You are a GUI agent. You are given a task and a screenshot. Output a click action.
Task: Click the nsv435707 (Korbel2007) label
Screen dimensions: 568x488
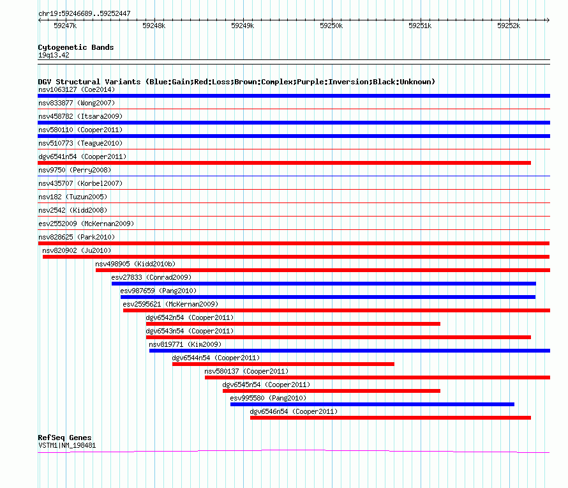[x=80, y=183]
